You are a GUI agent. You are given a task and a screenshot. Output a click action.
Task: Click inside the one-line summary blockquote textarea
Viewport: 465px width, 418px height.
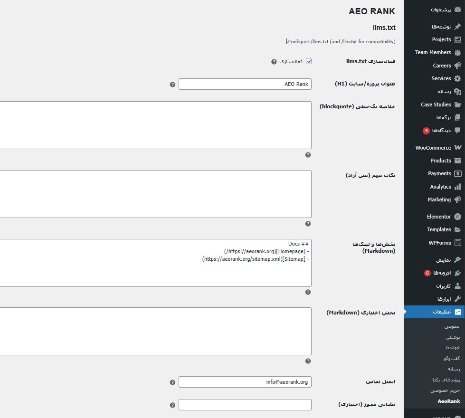point(157,125)
